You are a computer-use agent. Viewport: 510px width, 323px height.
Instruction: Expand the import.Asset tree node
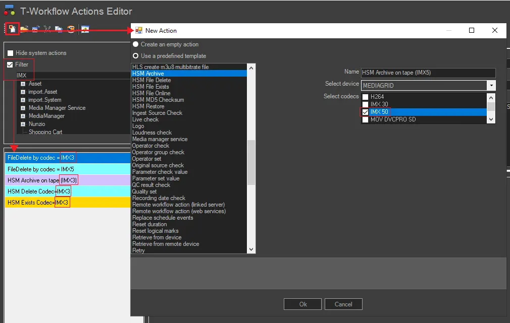pyautogui.click(x=23, y=92)
